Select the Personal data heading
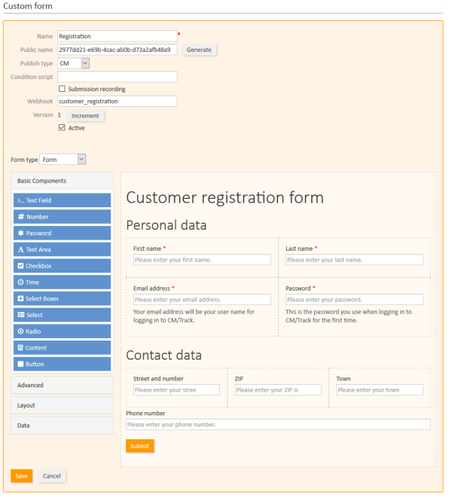452x501 pixels. (166, 225)
